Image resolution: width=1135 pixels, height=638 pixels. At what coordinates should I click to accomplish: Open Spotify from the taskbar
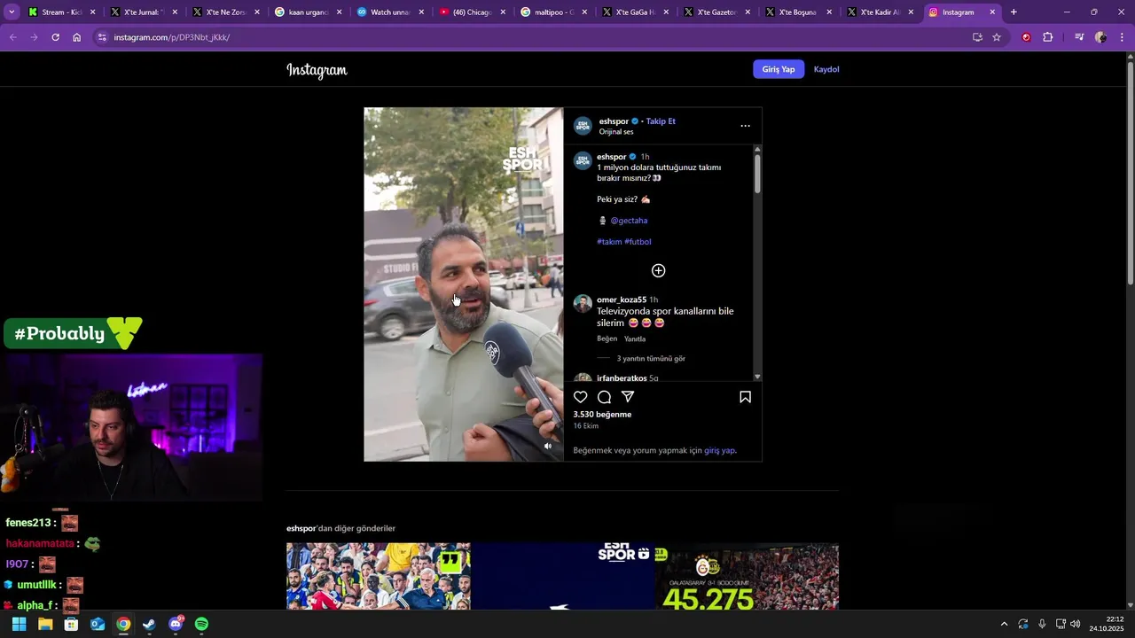[201, 624]
